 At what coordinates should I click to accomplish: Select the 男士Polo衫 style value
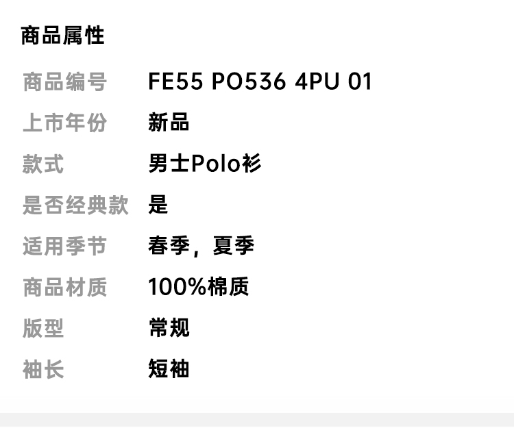(x=205, y=164)
